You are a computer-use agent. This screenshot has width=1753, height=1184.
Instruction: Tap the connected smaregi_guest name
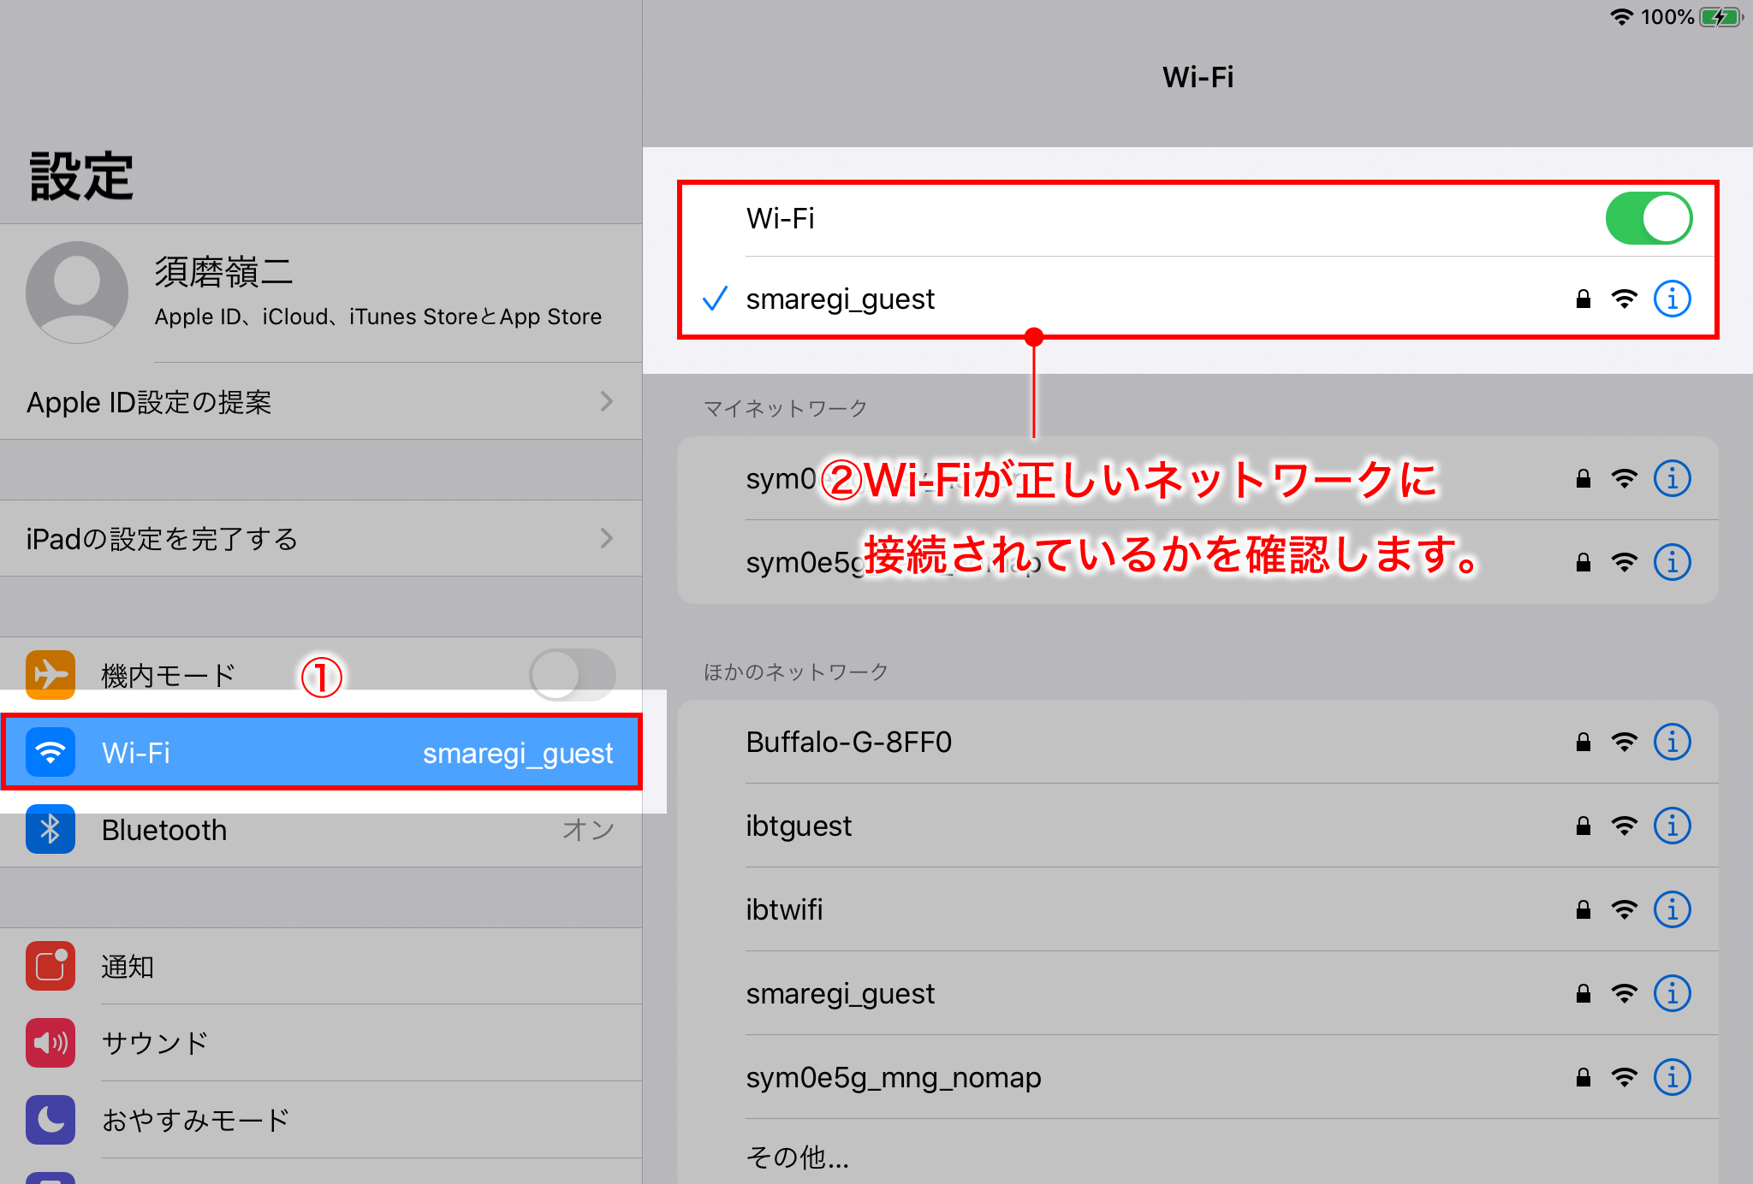tap(840, 299)
